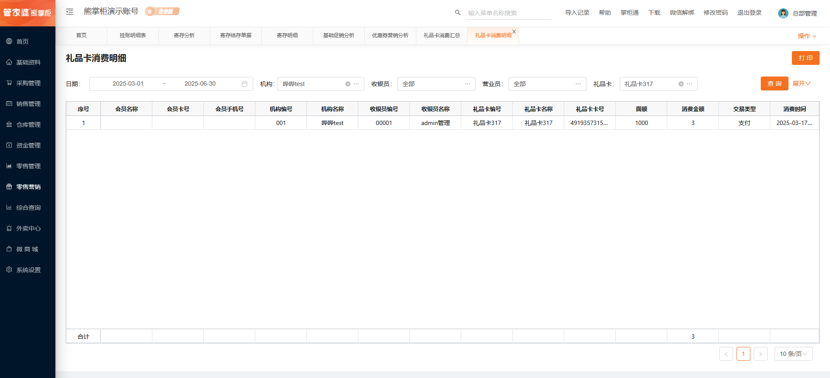This screenshot has height=378, width=830.
Task: Open the 收银员 全部 selector
Action: pyautogui.click(x=436, y=84)
